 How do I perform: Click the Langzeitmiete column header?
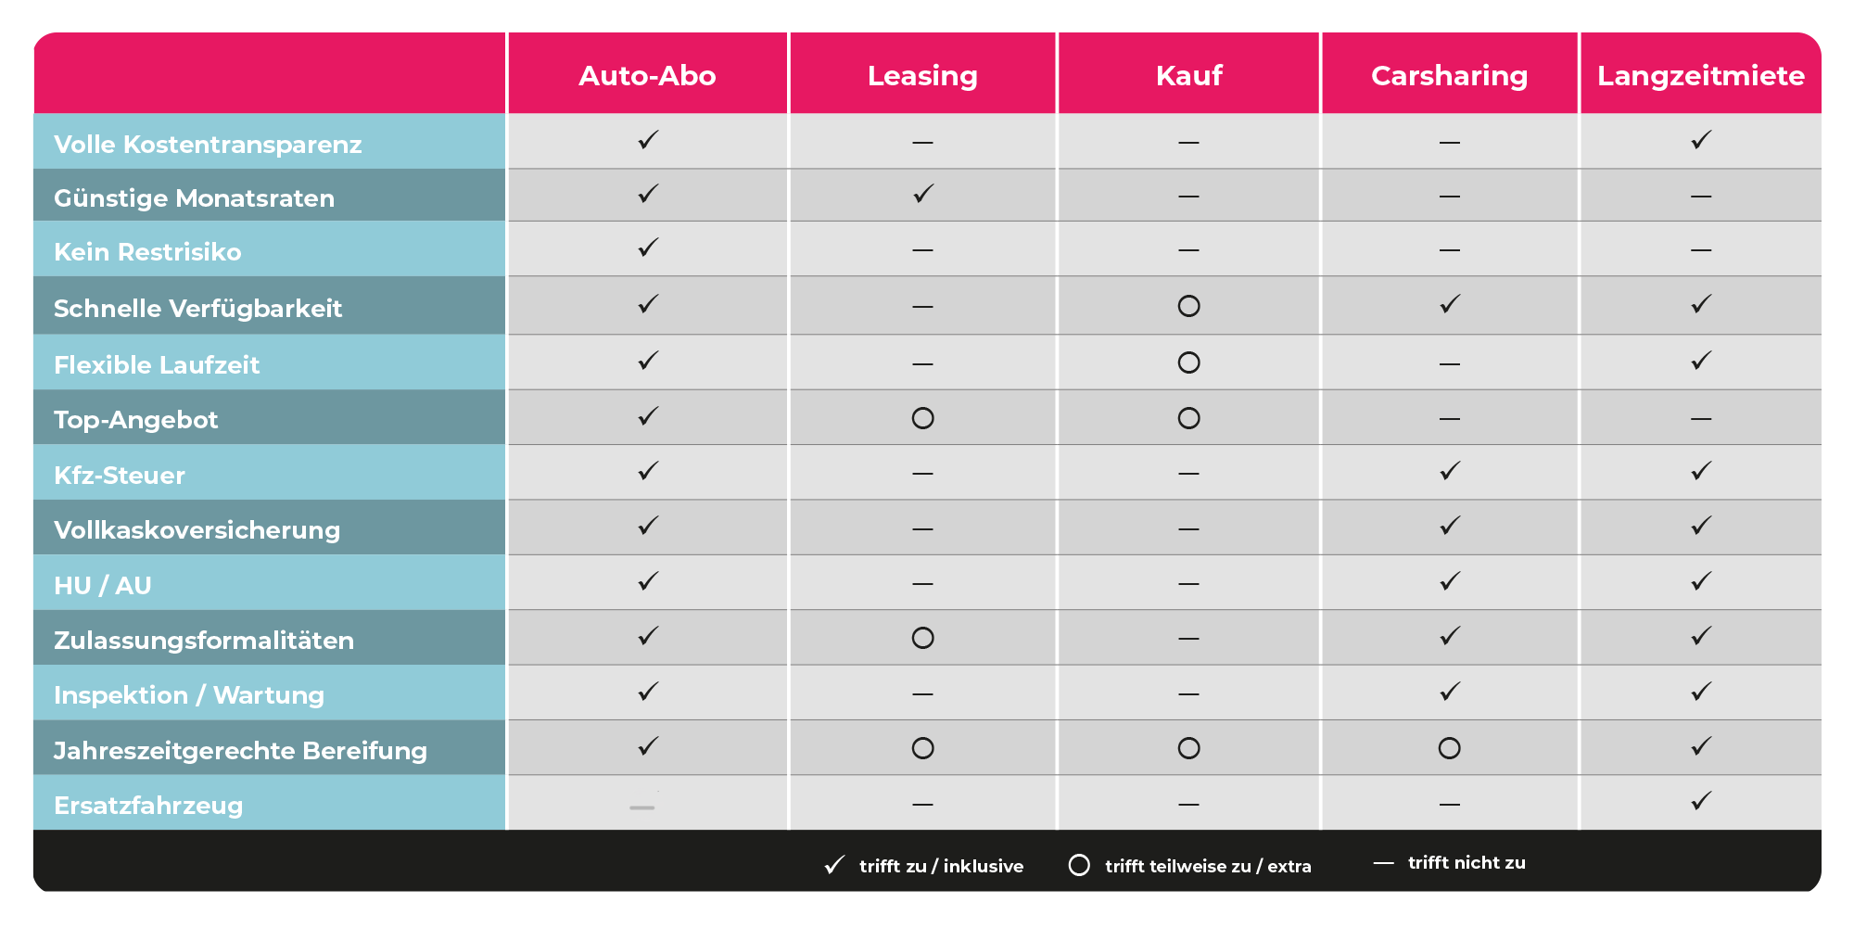tap(1700, 75)
